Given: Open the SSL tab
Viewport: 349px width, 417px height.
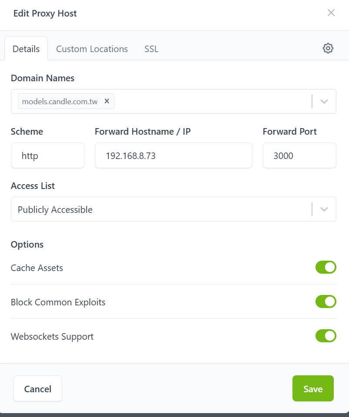Looking at the screenshot, I should coord(151,49).
